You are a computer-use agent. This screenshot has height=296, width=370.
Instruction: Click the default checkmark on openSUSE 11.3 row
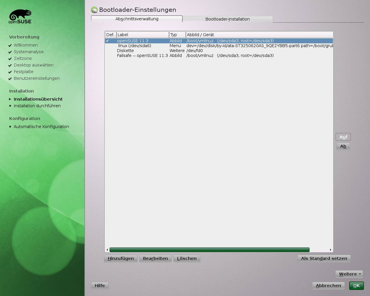point(107,41)
